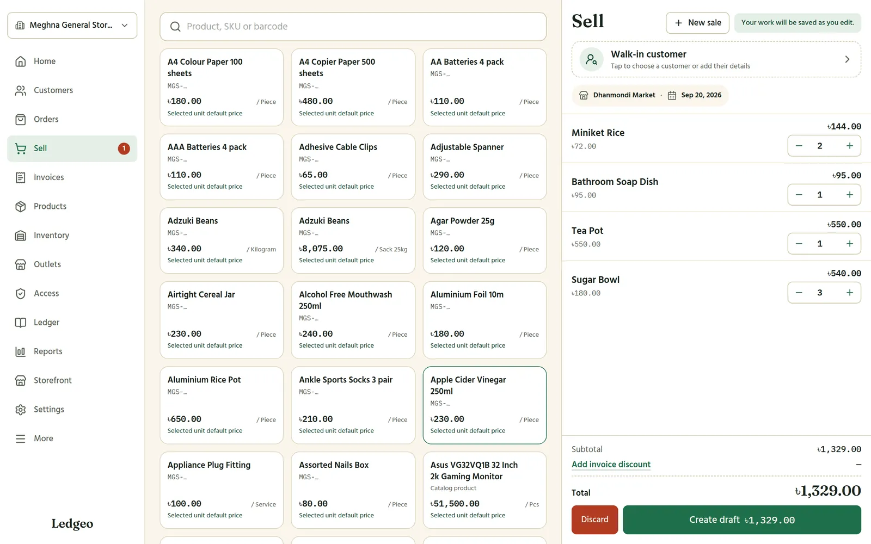
Task: Increase Sugar Bowl quantity
Action: point(849,293)
